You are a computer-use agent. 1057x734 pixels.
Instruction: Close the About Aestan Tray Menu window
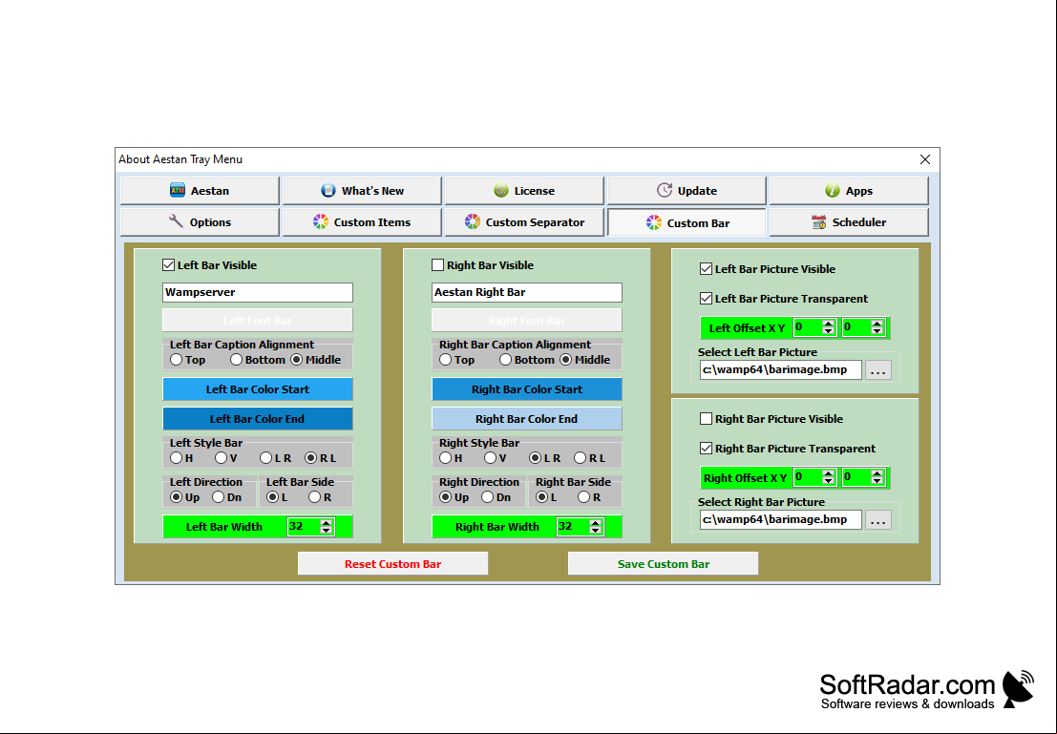click(925, 159)
